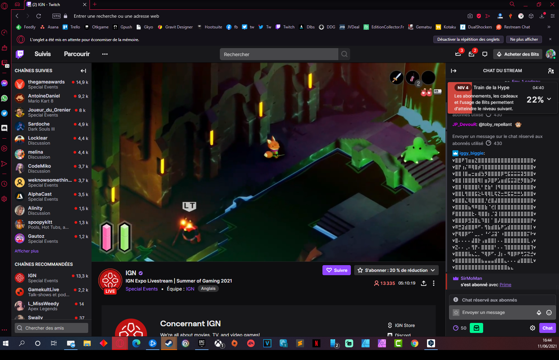Click the Suivre follow button
Image resolution: width=559 pixels, height=360 pixels.
click(x=337, y=270)
